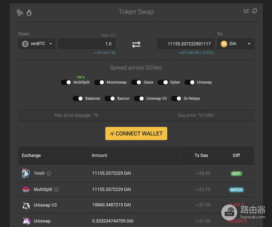Click the MultiSplit row amount 11155.3372229 DAI

tap(112, 189)
